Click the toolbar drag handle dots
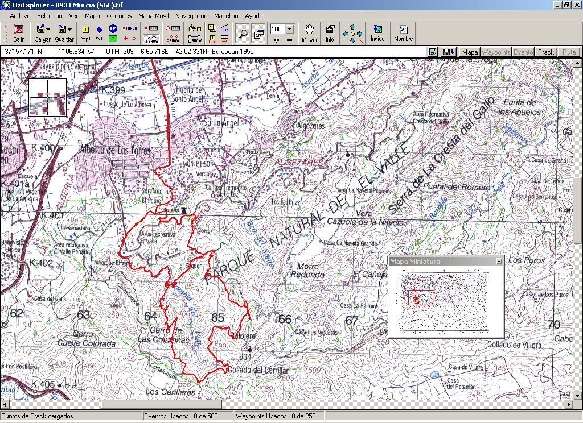The width and height of the screenshot is (583, 423). [x=5, y=34]
